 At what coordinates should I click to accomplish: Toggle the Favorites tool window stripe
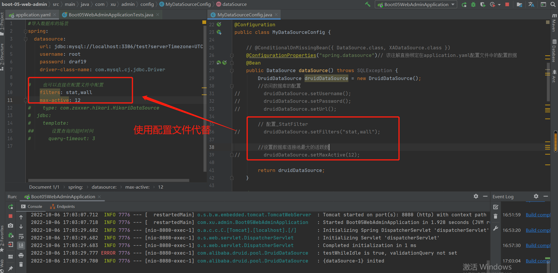(2, 239)
